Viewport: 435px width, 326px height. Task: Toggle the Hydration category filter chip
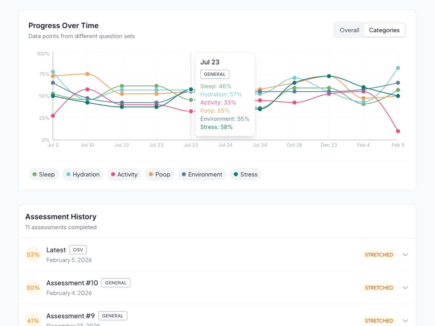click(x=83, y=174)
